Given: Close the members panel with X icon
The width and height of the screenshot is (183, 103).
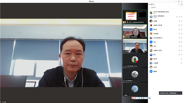Looking at the screenshot, I should pos(180,4).
